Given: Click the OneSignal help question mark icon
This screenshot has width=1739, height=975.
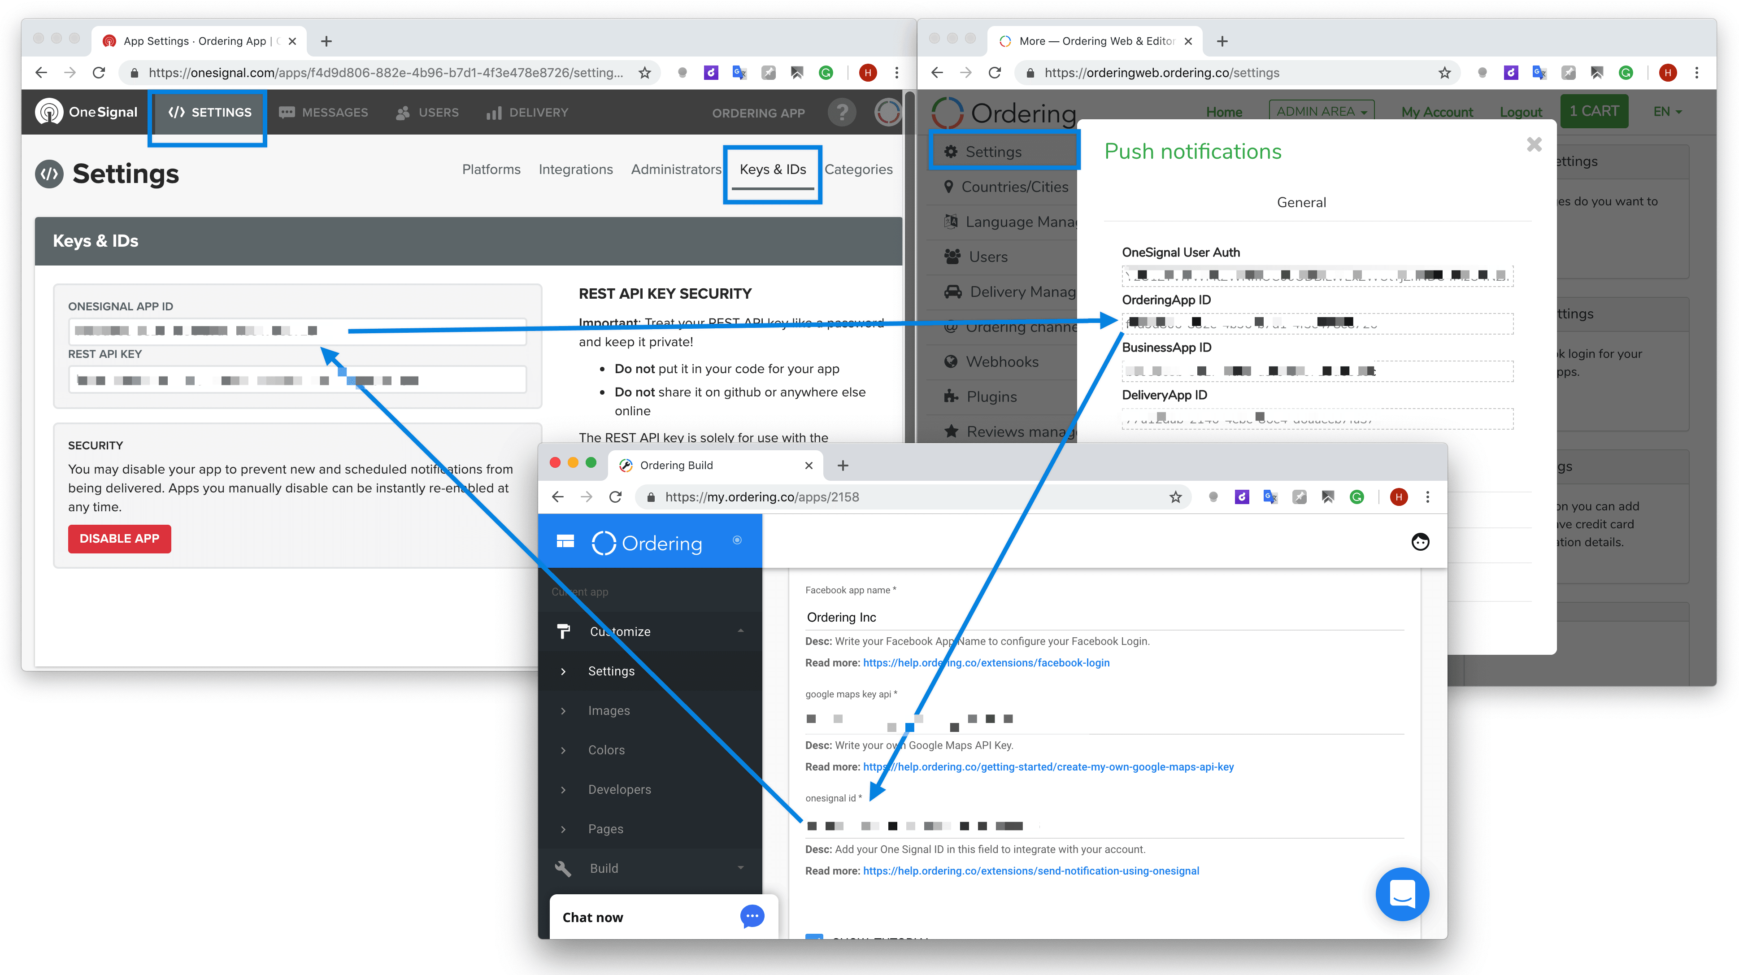Looking at the screenshot, I should pos(842,112).
